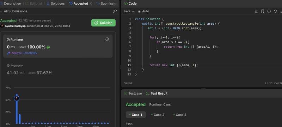Image resolution: width=282 pixels, height=127 pixels.
Task: Click the runtime info icon
Action: pyautogui.click(x=107, y=39)
